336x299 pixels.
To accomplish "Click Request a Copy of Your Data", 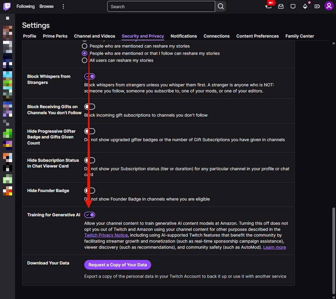I will pos(118,265).
